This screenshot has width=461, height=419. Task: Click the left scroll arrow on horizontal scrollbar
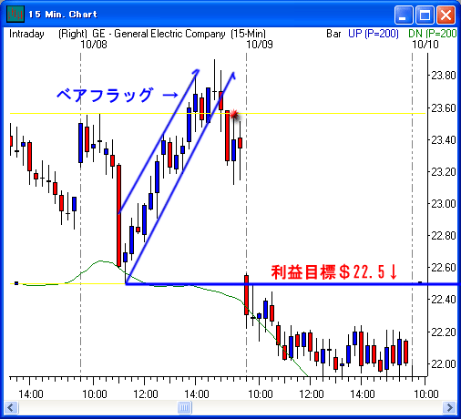click(x=11, y=407)
